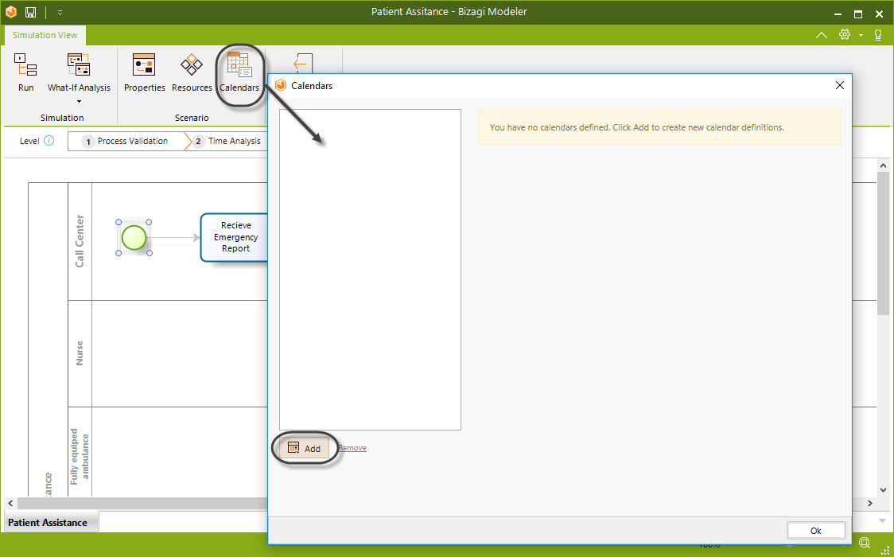Maximize the Bizagi Modeler window
Viewport: 894px width, 557px height.
point(858,14)
